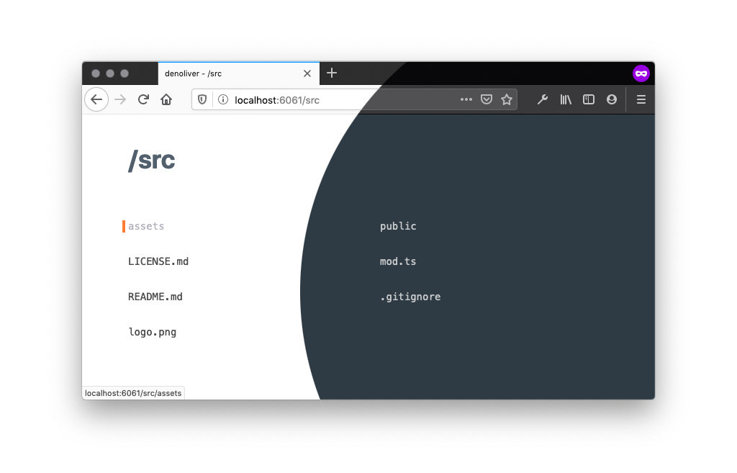Open page actions three-dot menu
This screenshot has width=737, height=473.
(466, 100)
